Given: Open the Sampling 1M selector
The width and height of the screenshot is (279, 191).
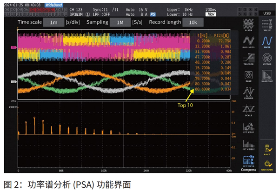Looking at the screenshot, I should pyautogui.click(x=120, y=22).
